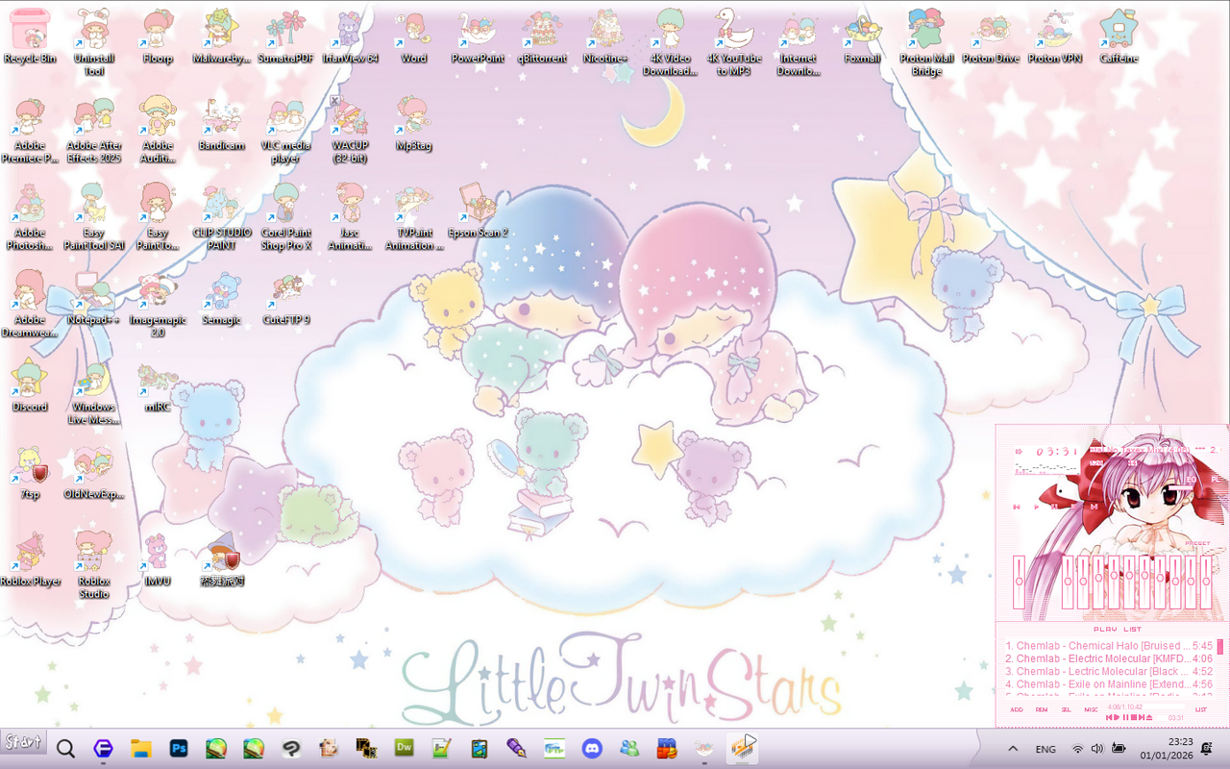Toggle the PL playlist button in the player
This screenshot has width=1230, height=769.
click(1216, 480)
